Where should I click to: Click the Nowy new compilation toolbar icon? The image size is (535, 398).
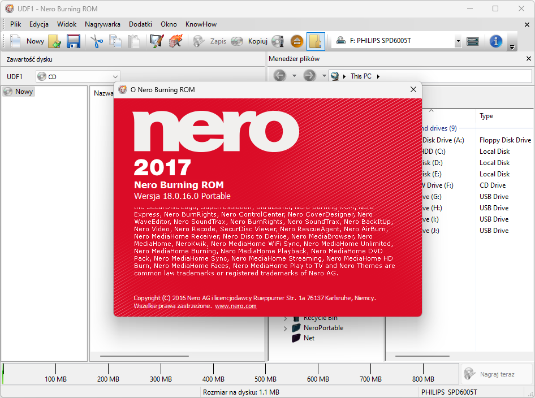tap(16, 41)
